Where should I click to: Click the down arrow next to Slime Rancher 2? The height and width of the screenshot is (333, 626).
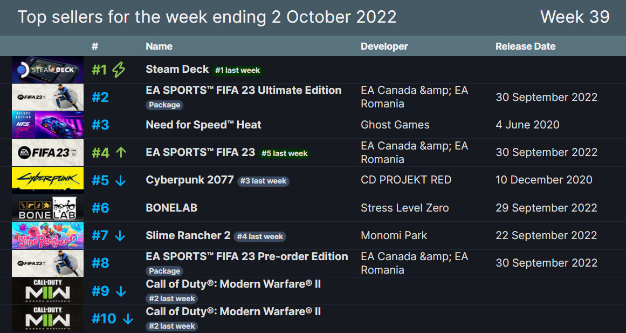121,235
